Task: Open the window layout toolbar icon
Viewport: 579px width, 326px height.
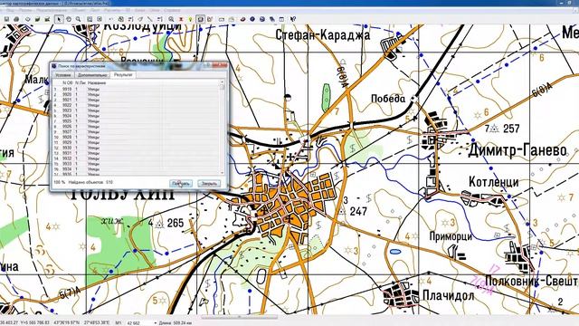Action: [281, 19]
